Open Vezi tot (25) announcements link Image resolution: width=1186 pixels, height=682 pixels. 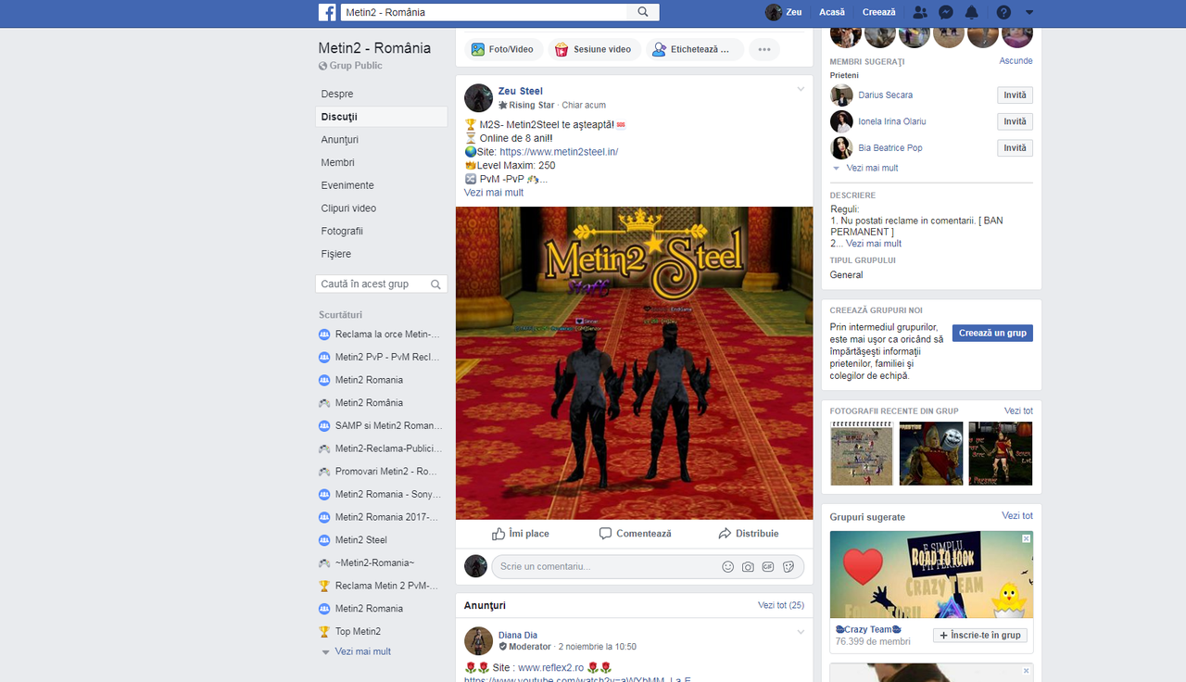(x=781, y=605)
